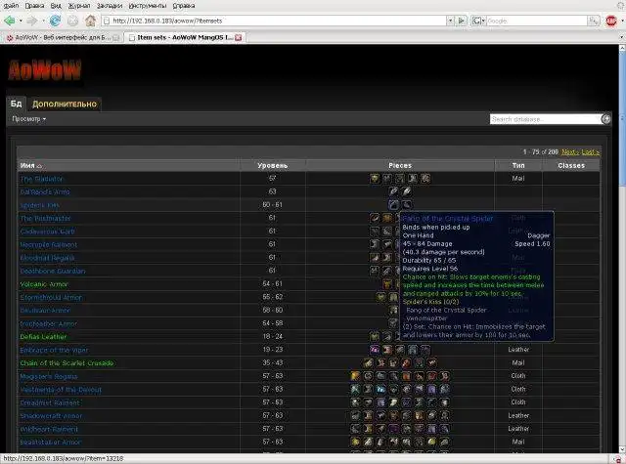Open the tab list dropdown at right of tab bar
Image resolution: width=626 pixels, height=464 pixels.
(x=621, y=37)
